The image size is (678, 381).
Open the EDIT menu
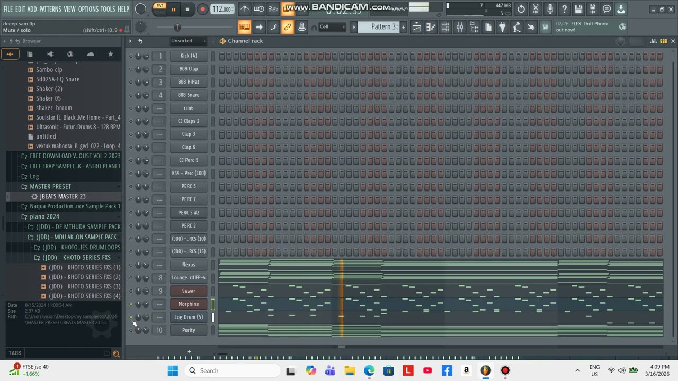20,9
